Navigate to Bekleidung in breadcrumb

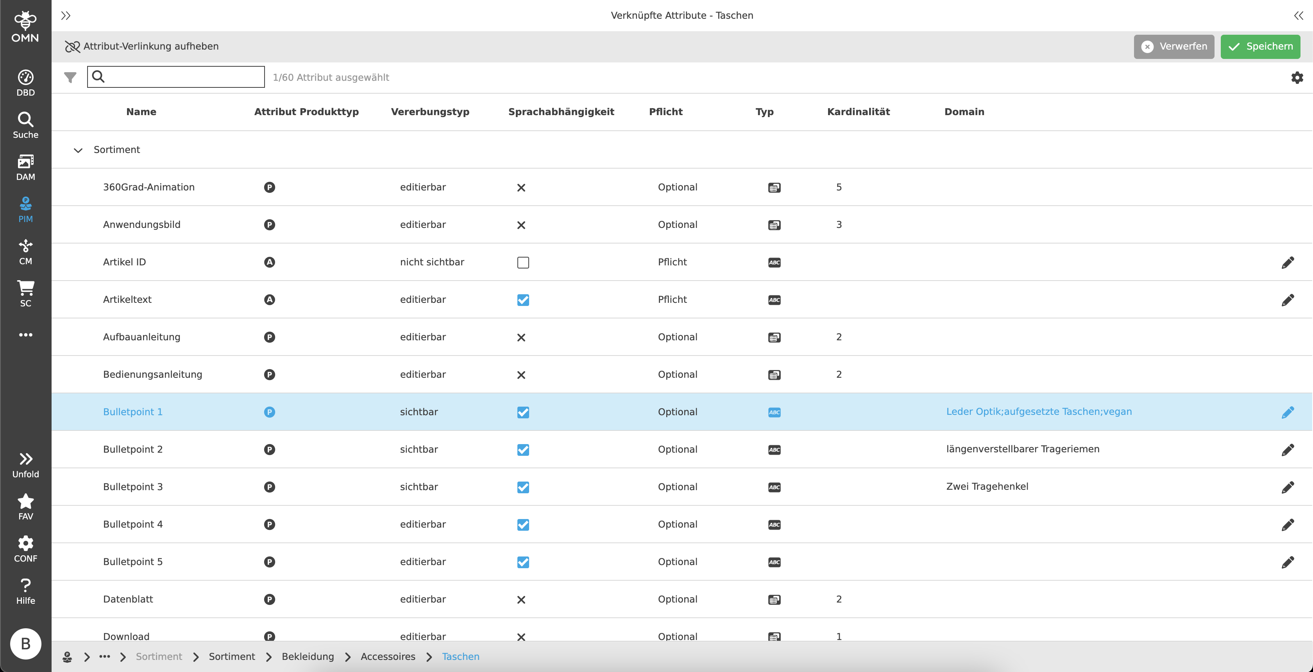click(308, 657)
